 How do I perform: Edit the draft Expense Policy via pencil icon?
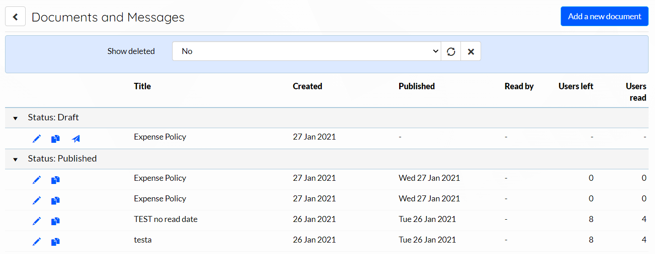tap(37, 139)
